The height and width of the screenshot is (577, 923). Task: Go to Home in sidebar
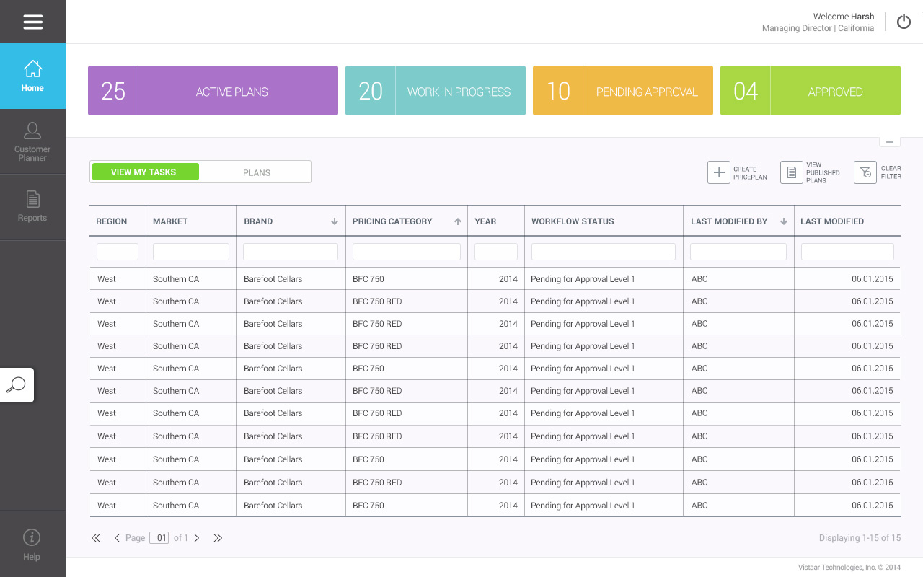(x=32, y=76)
